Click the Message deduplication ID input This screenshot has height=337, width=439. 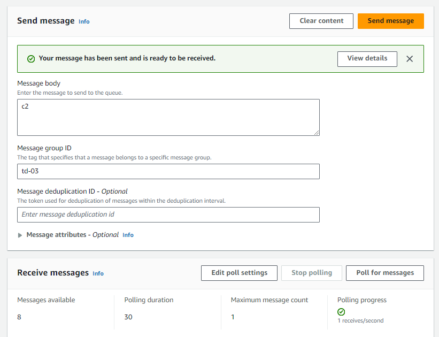click(x=168, y=215)
